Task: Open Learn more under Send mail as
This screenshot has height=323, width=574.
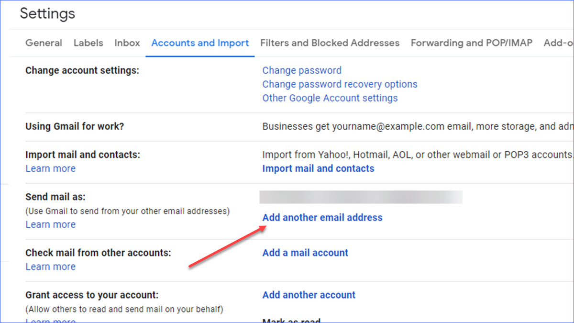Action: click(x=50, y=224)
